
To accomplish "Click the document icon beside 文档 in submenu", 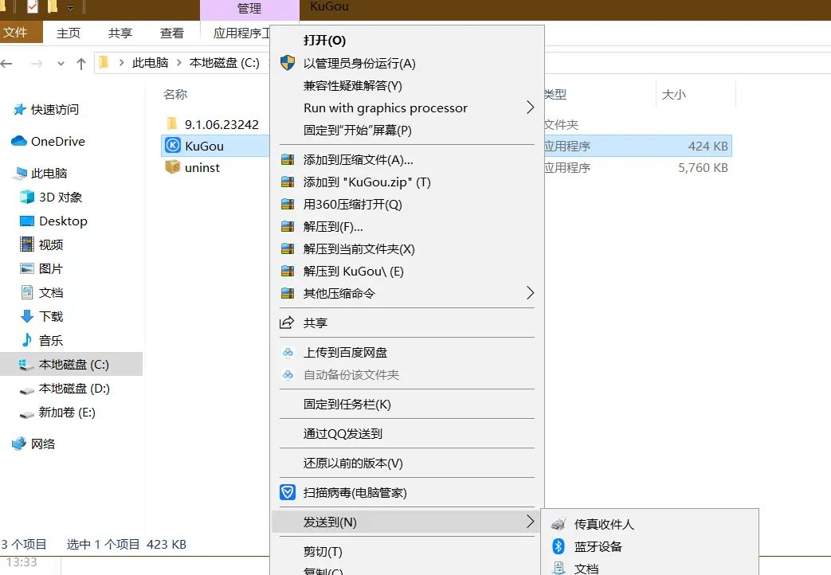I will 558,568.
